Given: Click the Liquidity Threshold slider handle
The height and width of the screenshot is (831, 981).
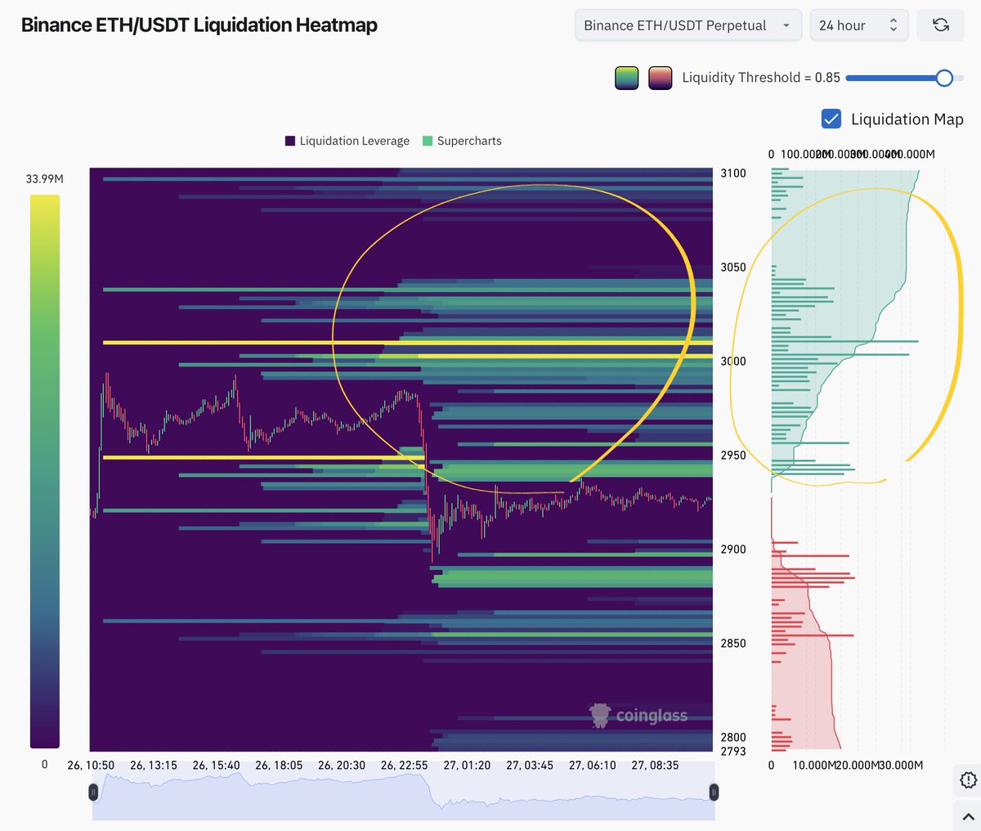Looking at the screenshot, I should pyautogui.click(x=944, y=78).
